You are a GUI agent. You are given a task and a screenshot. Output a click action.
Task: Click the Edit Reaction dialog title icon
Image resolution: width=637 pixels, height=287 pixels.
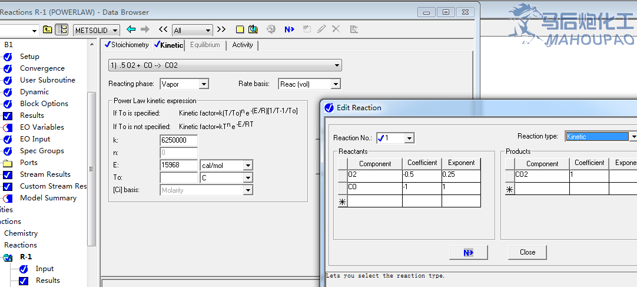[x=329, y=108]
